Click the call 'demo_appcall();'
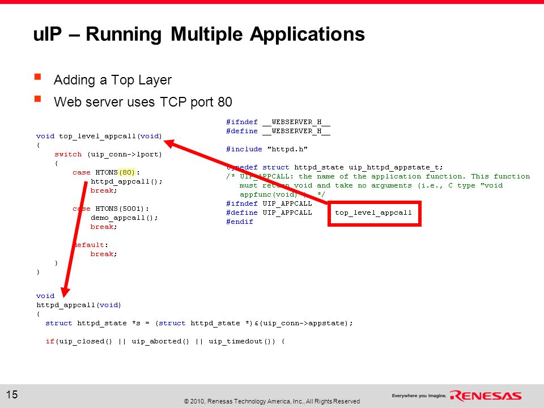 124,218
